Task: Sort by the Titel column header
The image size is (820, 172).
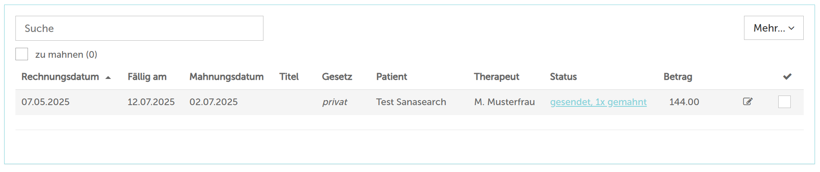Action: (x=289, y=77)
